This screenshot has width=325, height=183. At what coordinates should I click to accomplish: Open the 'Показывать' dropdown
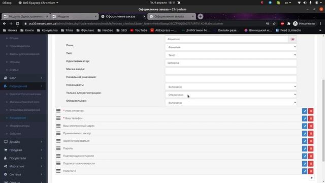[231, 87]
